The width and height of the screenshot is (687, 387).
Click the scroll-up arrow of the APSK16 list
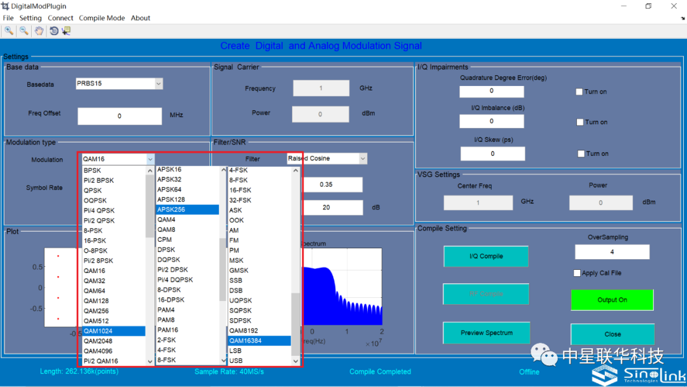[223, 169]
